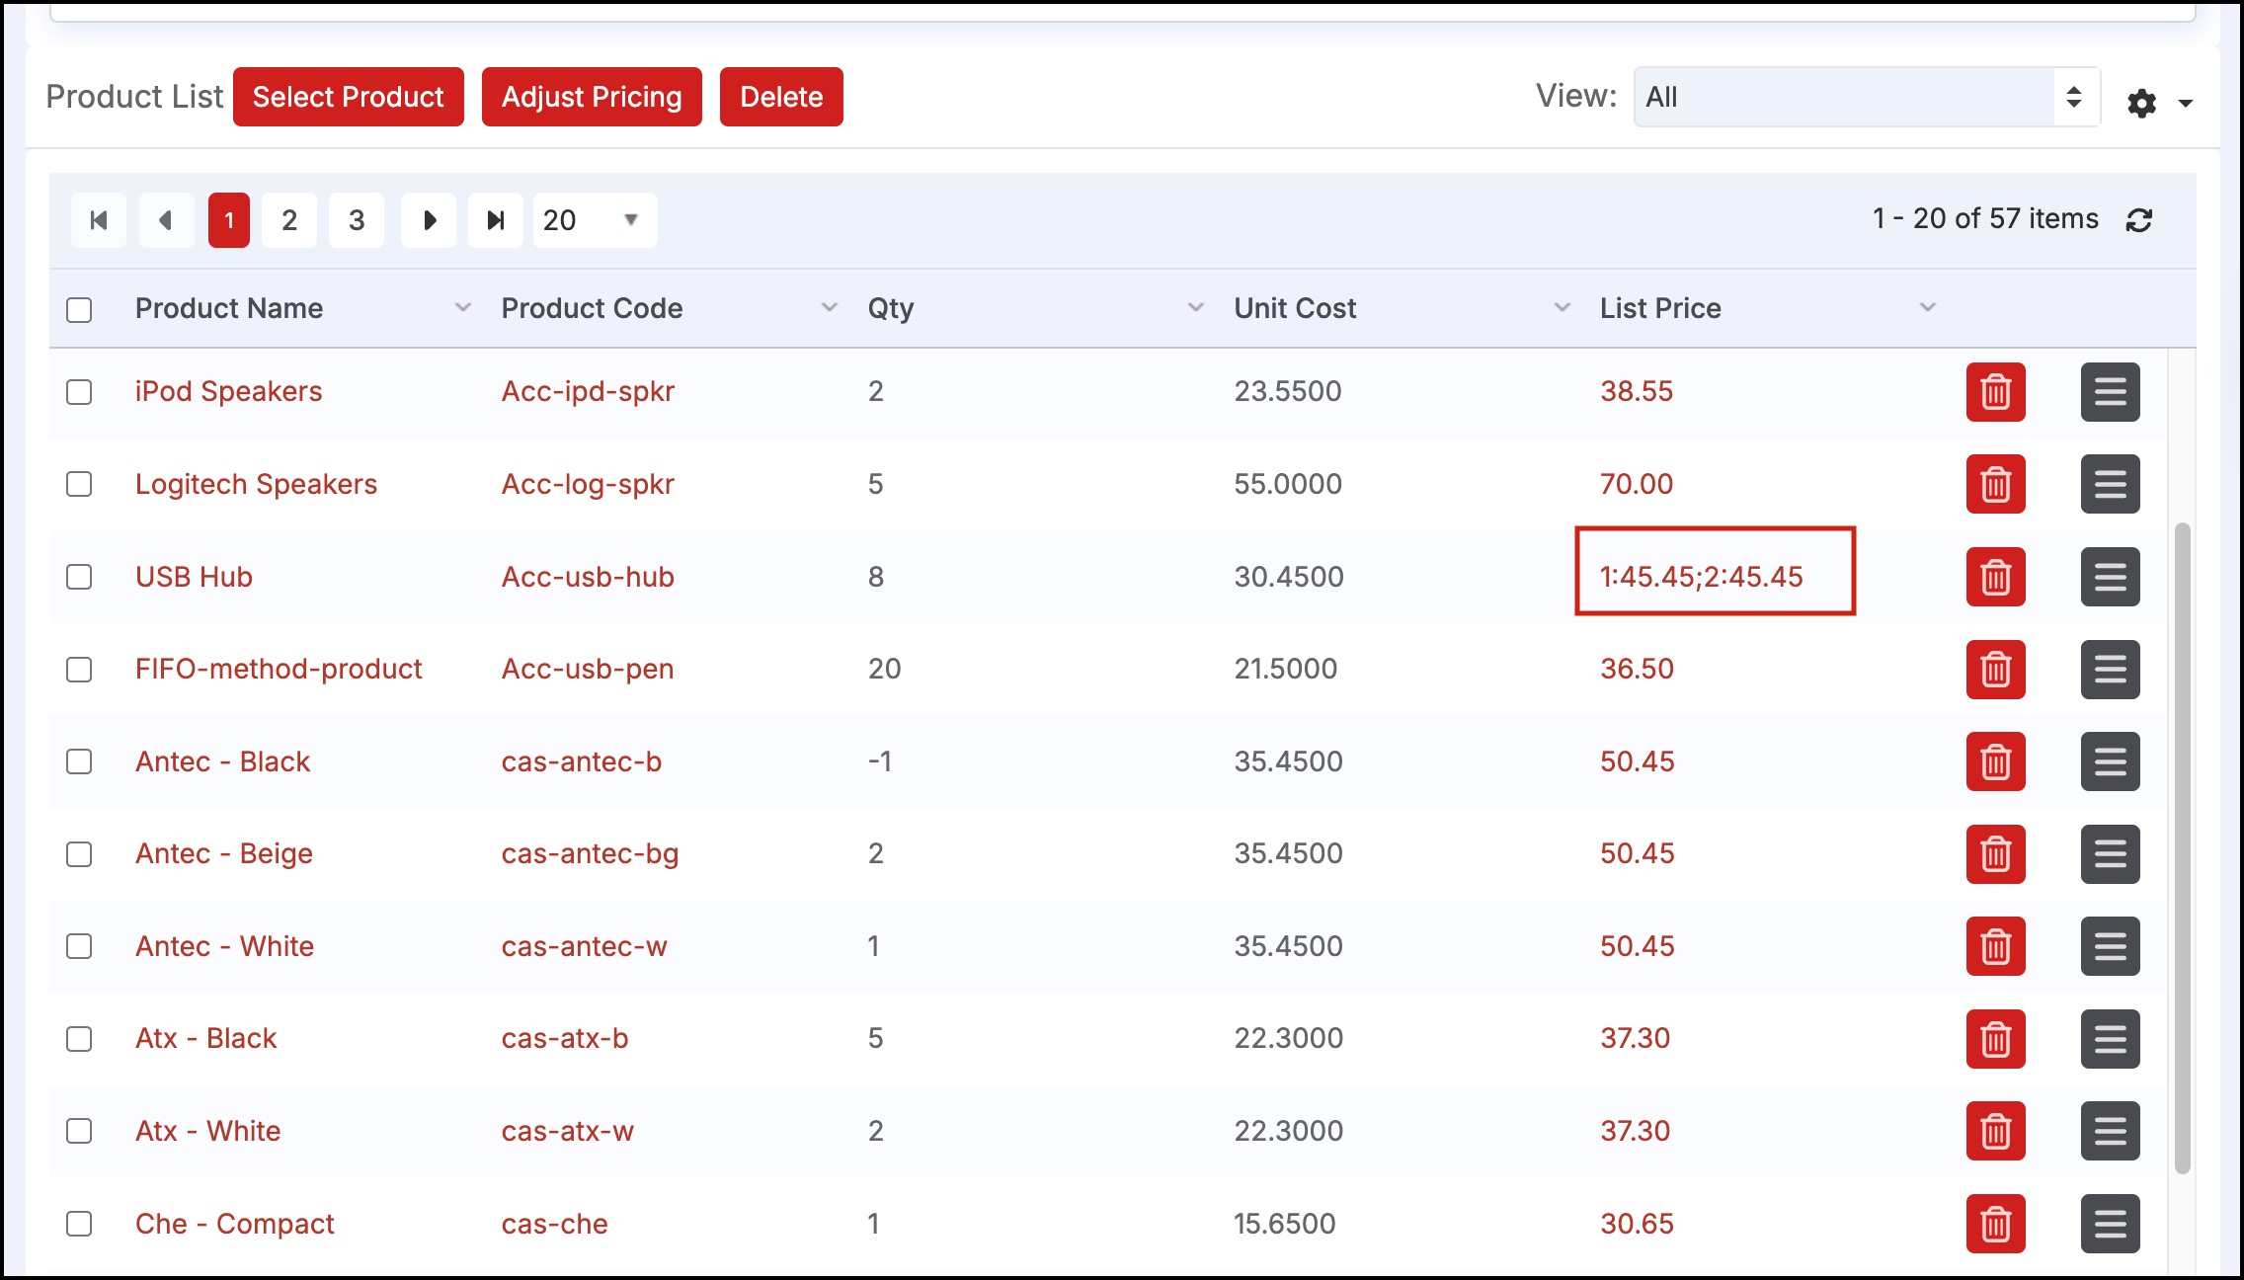Click the Adjust Pricing button
2244x1280 pixels.
[x=592, y=97]
